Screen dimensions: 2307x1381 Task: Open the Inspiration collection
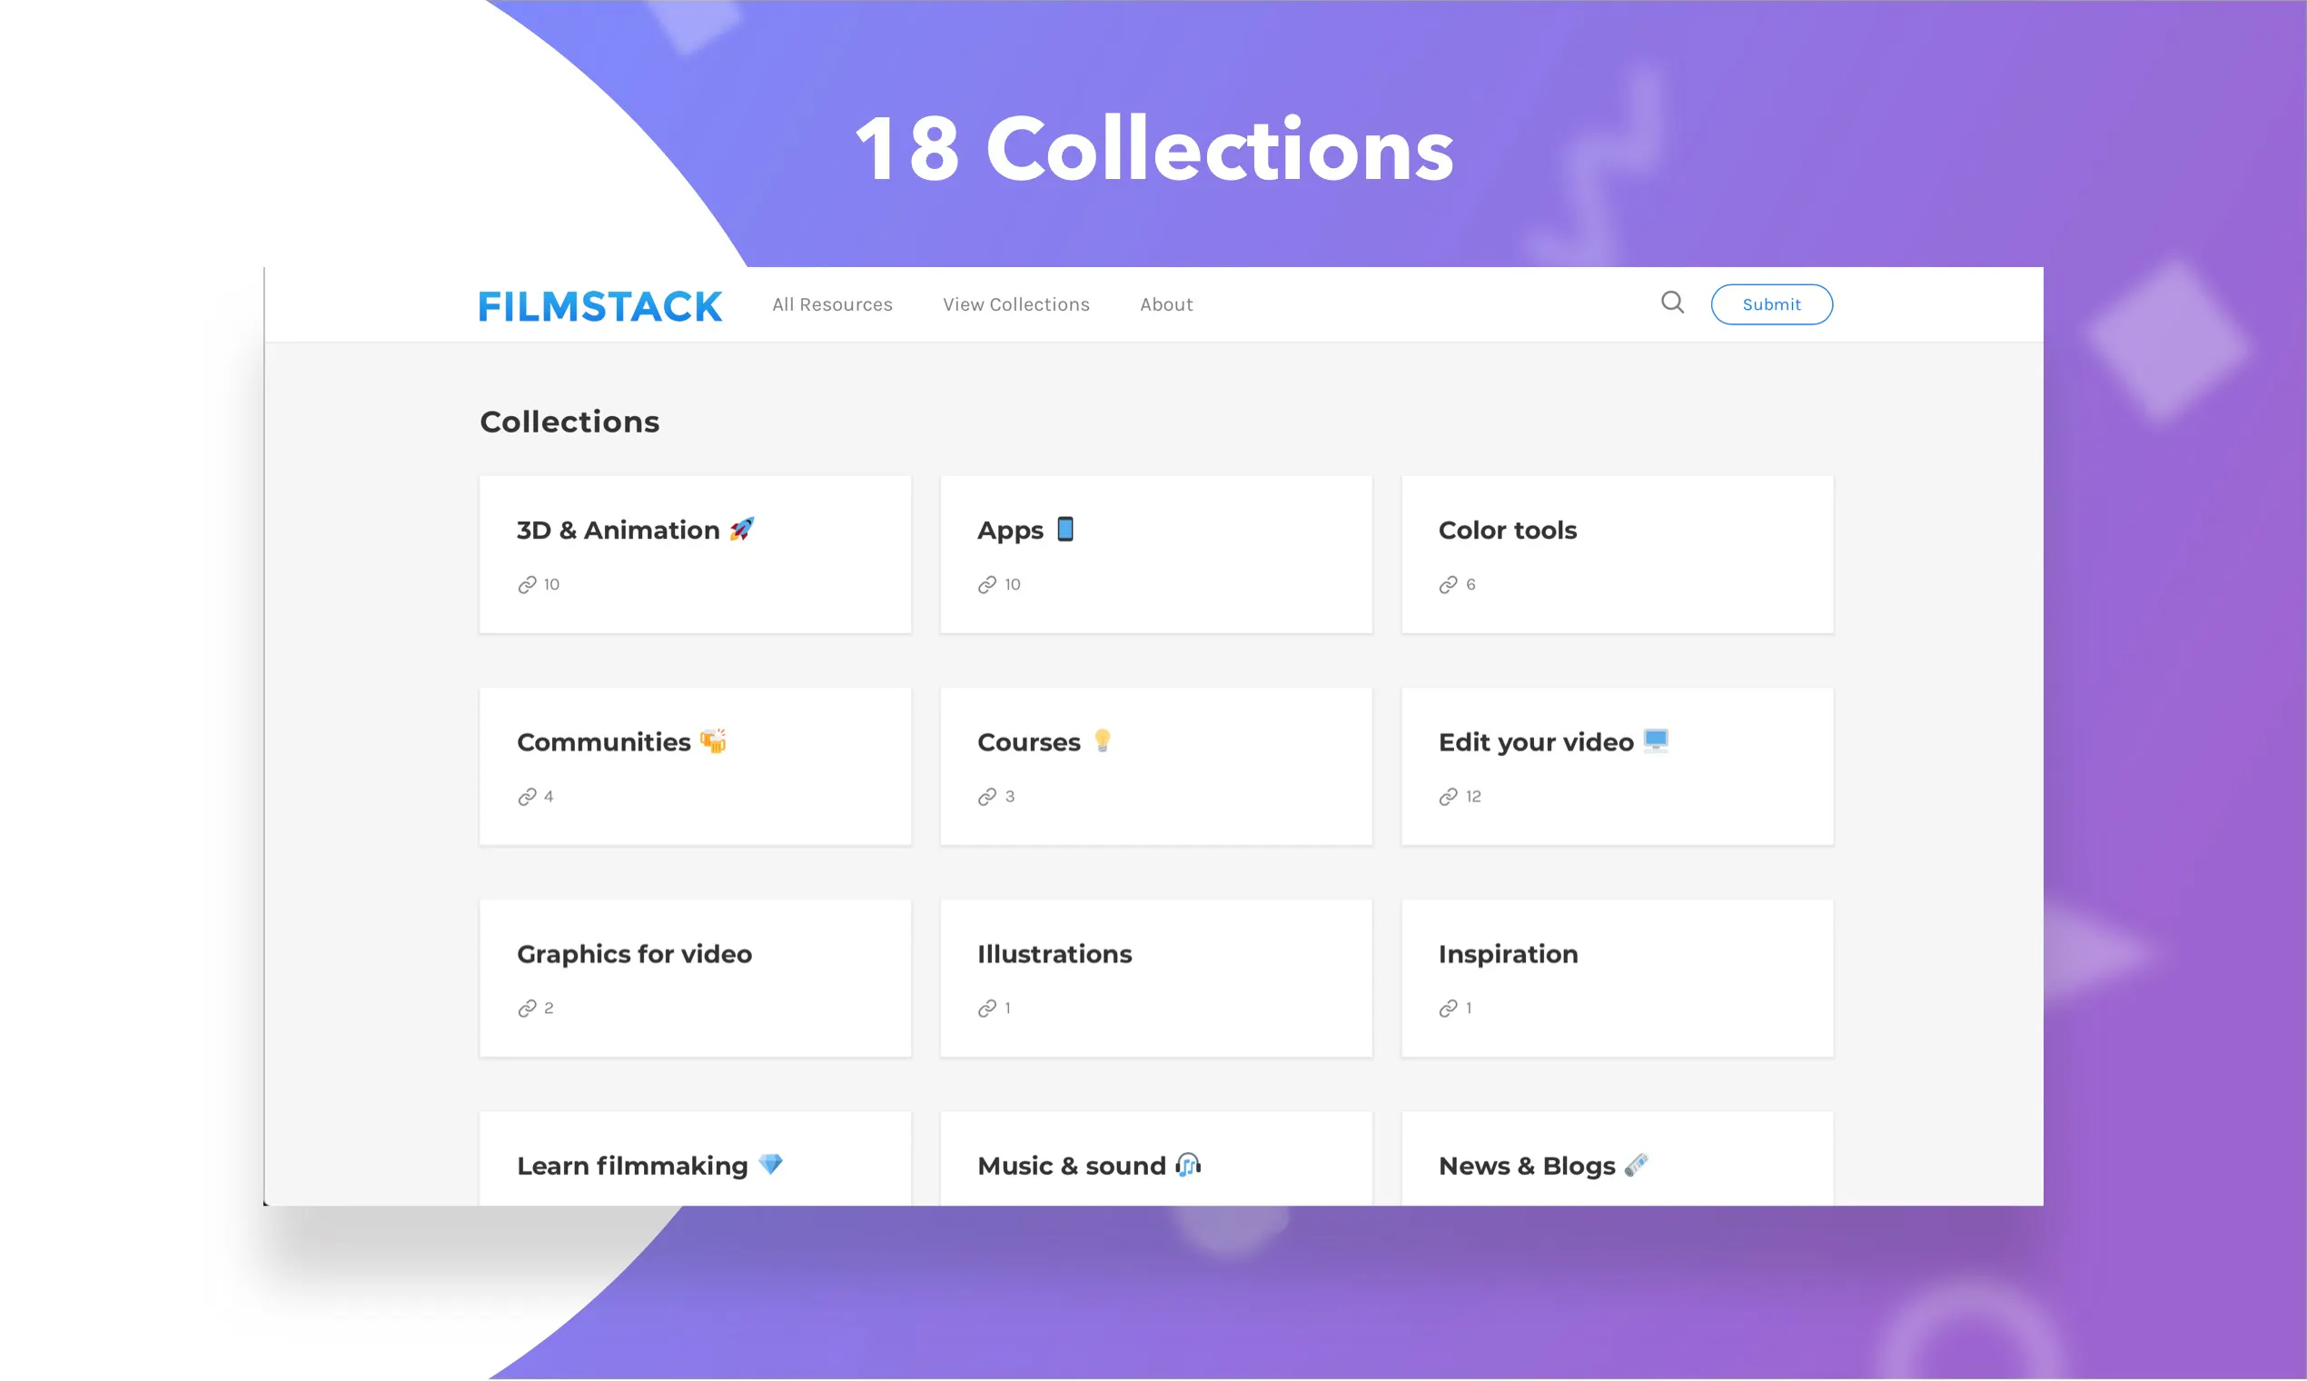tap(1617, 978)
